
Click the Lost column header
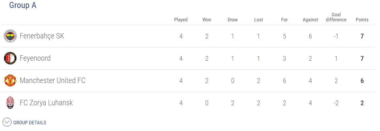[259, 20]
